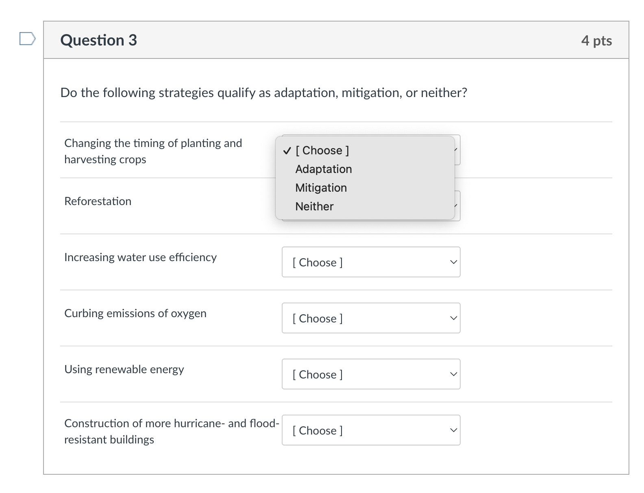This screenshot has width=644, height=493.
Task: Click the checkmark beside the [ Choose ] option
Action: click(287, 151)
